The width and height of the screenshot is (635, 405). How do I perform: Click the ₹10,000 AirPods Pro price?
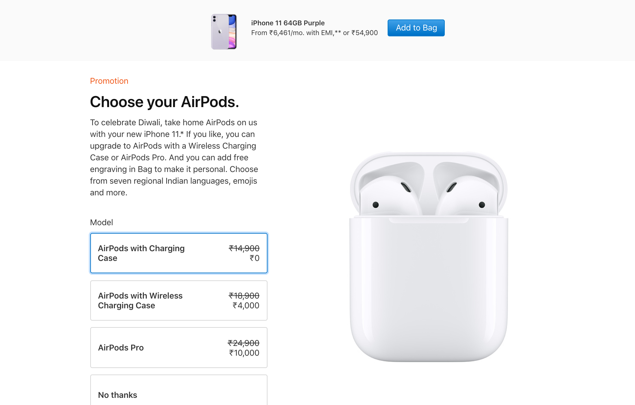coord(244,353)
